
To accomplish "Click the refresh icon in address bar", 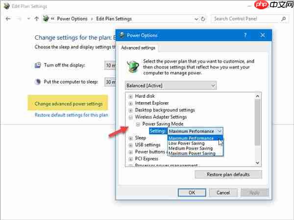I will pos(203,19).
